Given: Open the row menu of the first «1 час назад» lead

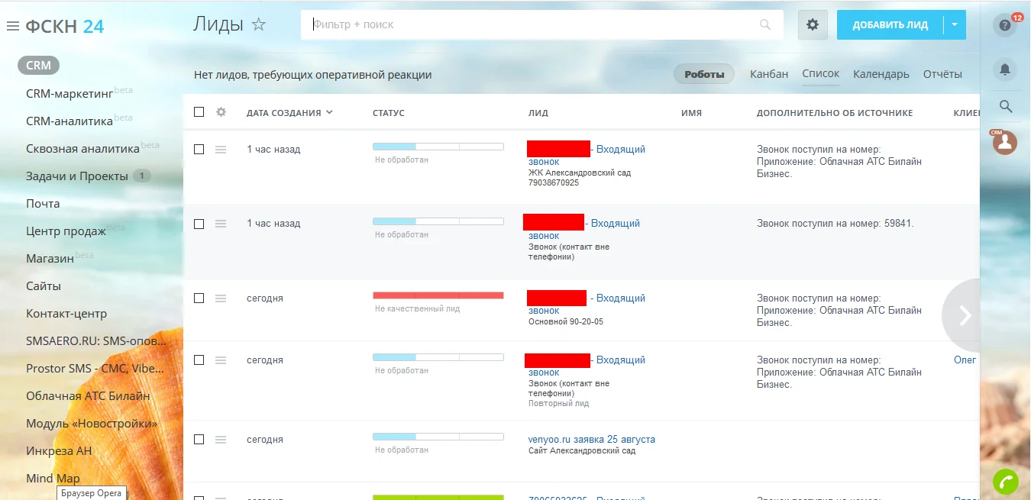Looking at the screenshot, I should tap(221, 150).
